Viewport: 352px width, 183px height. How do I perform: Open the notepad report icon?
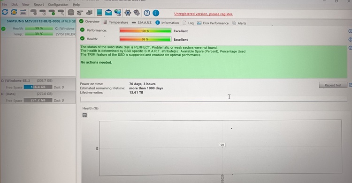(99, 12)
